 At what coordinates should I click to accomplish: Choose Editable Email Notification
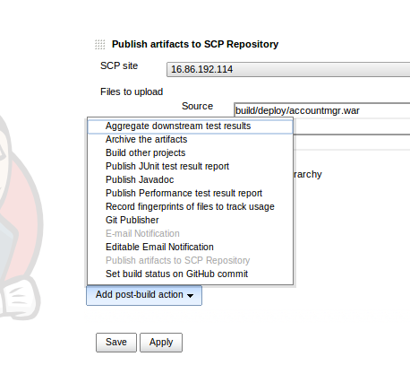click(191, 247)
